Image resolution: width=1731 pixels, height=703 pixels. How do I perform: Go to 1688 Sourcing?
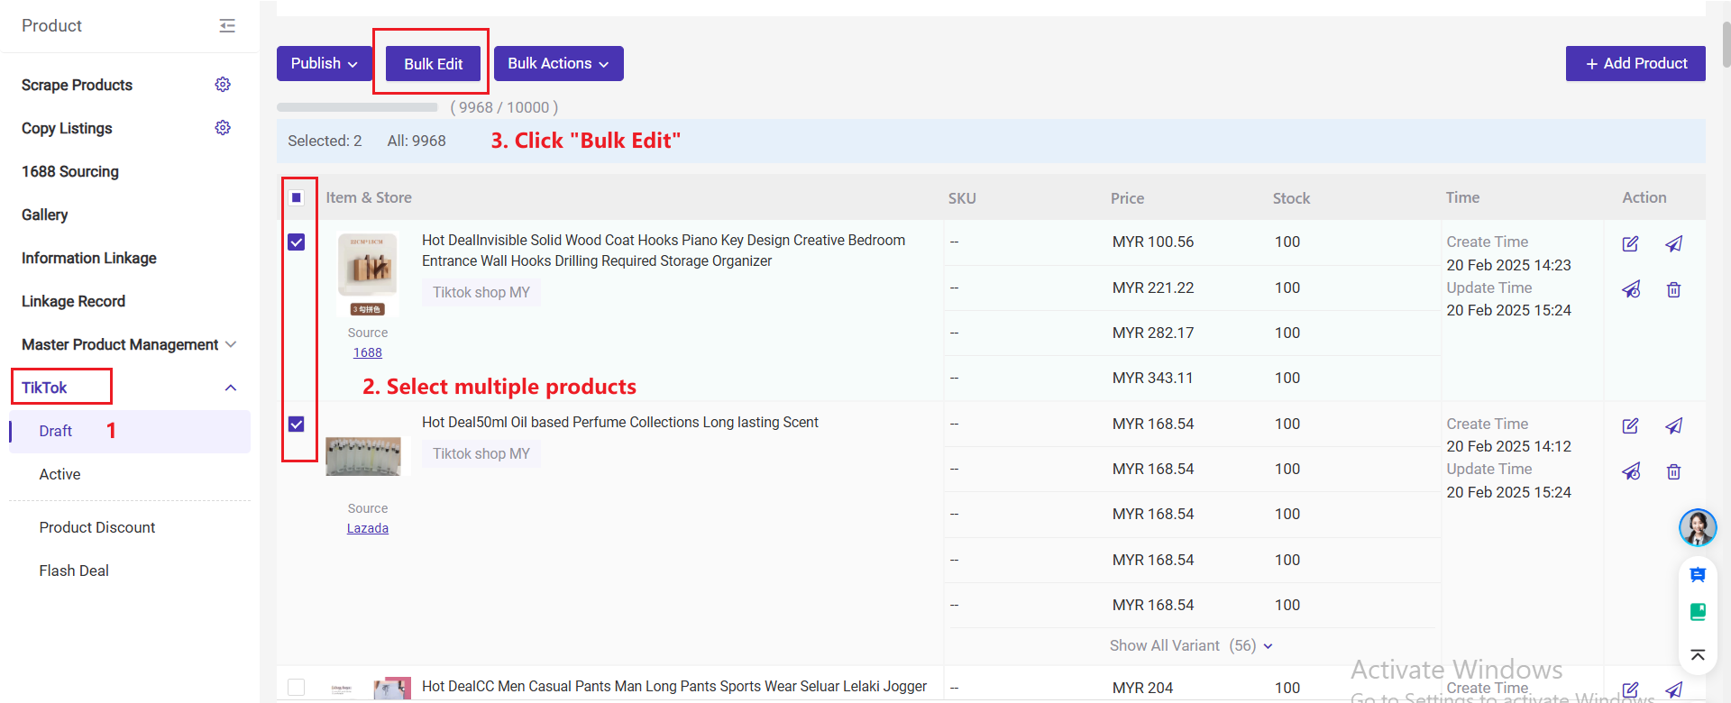[70, 171]
